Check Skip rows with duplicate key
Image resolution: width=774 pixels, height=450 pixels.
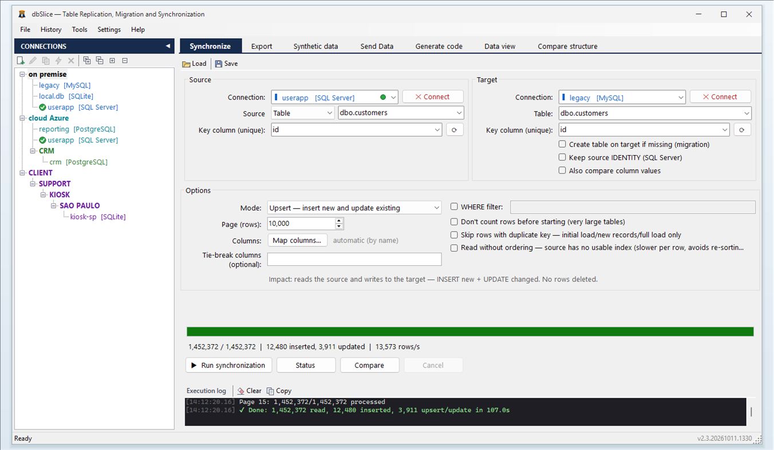click(x=454, y=235)
